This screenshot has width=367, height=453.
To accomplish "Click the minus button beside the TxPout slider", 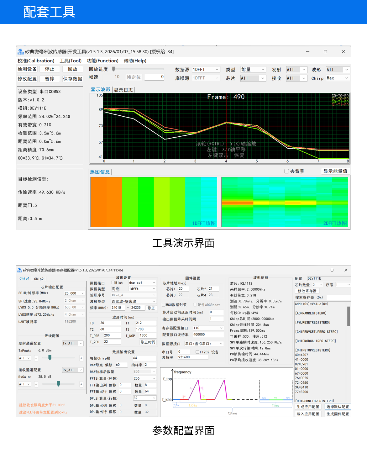I will [x=36, y=358].
